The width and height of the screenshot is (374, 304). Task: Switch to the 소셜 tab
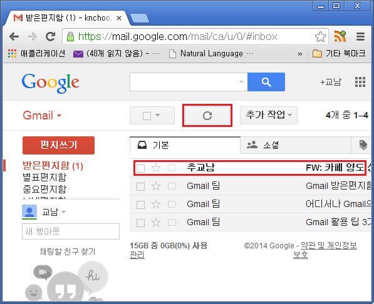click(x=296, y=145)
